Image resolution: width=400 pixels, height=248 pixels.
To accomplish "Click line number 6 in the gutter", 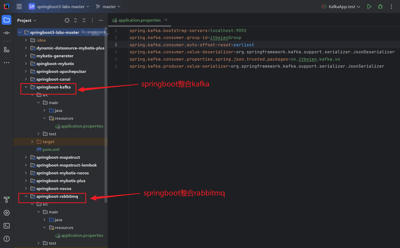I will (x=116, y=66).
